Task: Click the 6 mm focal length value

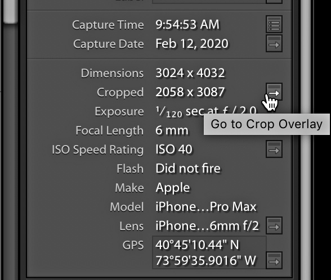Action: click(172, 130)
